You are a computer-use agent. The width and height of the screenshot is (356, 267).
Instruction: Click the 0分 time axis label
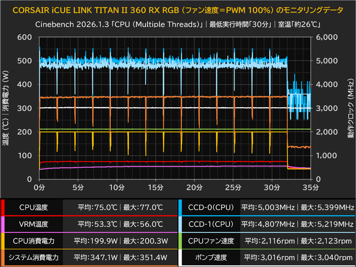click(39, 187)
